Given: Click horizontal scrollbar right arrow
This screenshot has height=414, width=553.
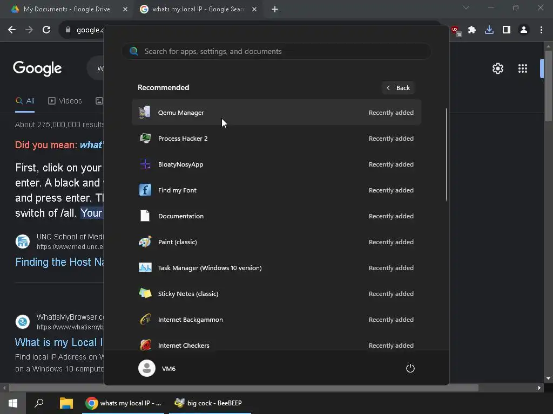Looking at the screenshot, I should 539,388.
